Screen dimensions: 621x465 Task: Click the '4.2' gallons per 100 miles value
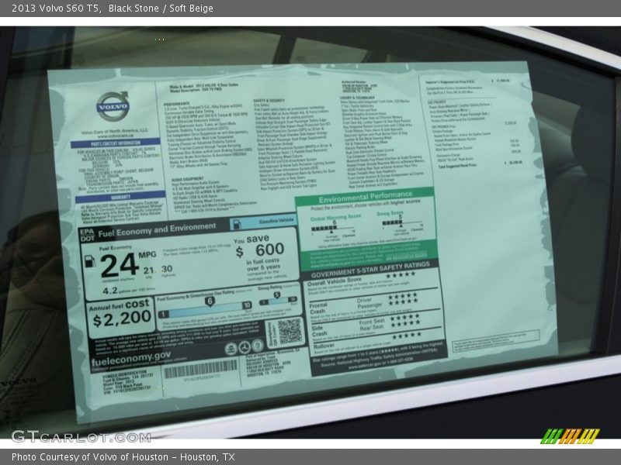coord(110,291)
